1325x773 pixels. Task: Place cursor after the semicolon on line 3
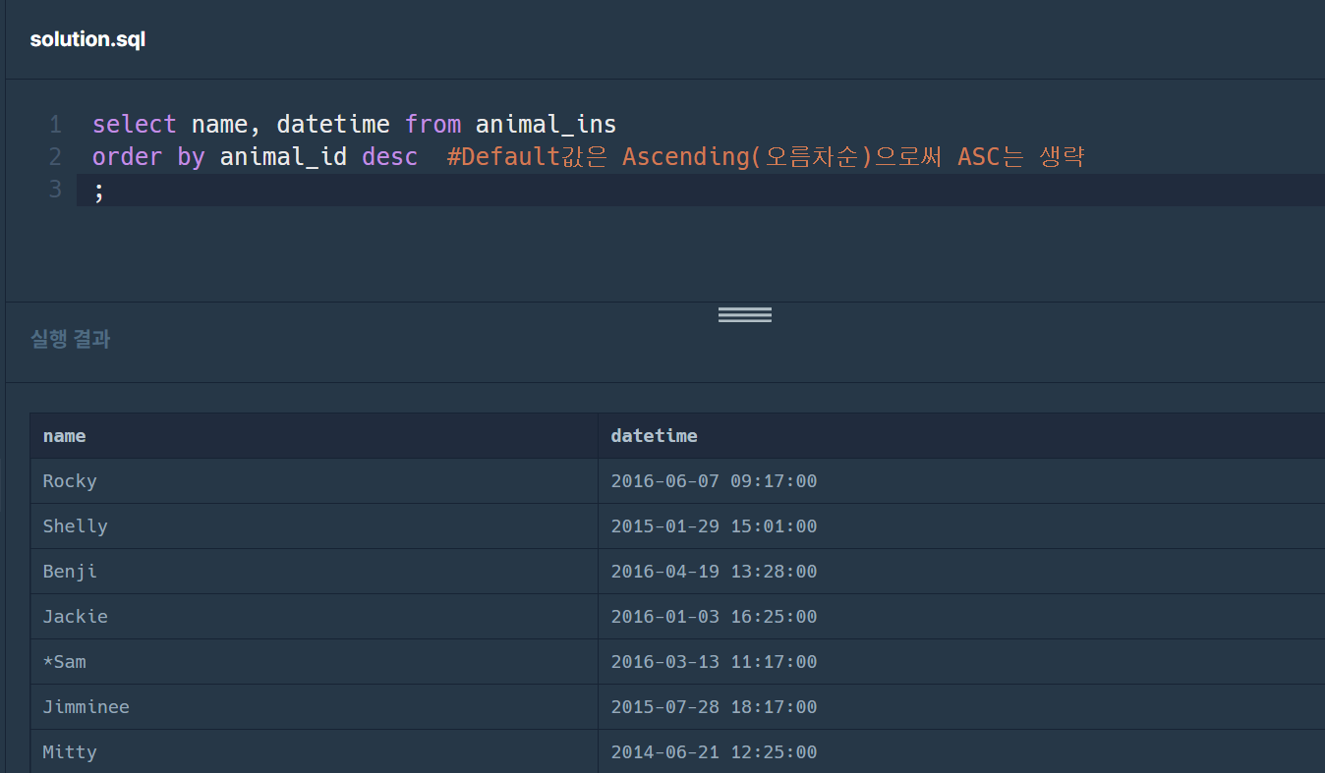pyautogui.click(x=105, y=190)
